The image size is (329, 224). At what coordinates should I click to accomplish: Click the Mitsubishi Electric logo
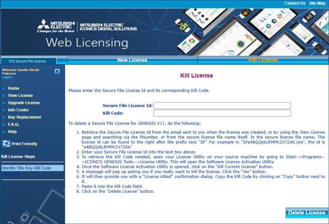56,26
